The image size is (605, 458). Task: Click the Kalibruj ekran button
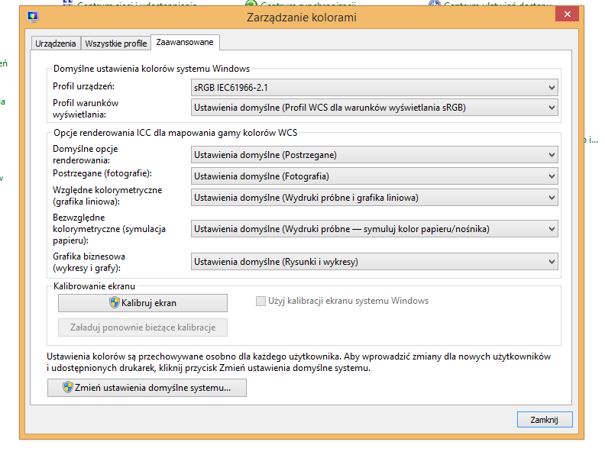pos(143,303)
